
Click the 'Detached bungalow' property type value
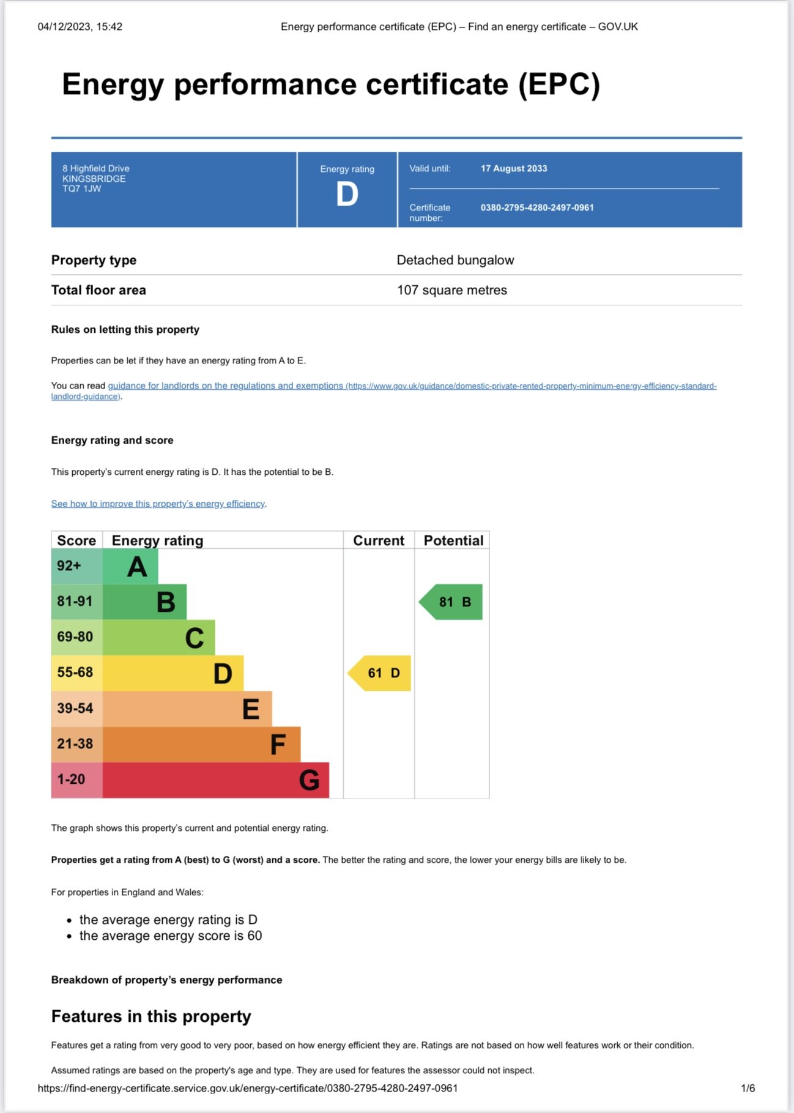tap(455, 260)
